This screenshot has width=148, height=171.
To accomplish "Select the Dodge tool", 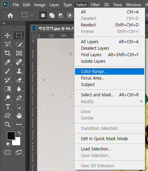I will coord(8,98).
